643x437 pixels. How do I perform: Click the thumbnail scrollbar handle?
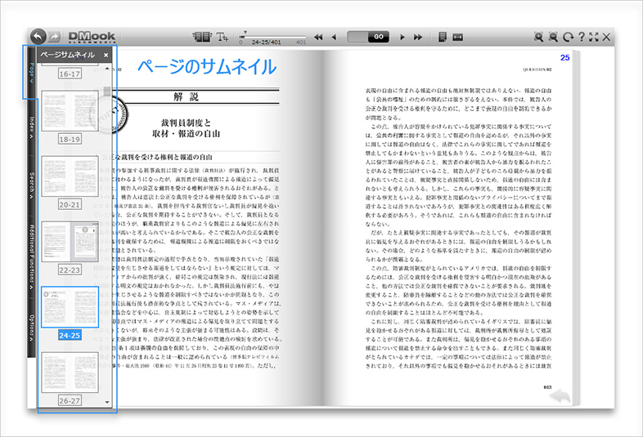tap(107, 91)
